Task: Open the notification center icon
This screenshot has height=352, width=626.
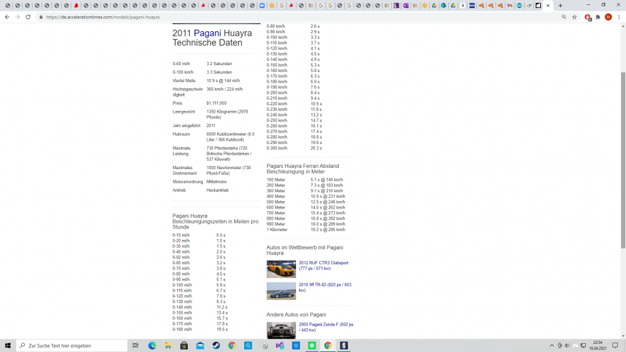Action: (x=615, y=346)
